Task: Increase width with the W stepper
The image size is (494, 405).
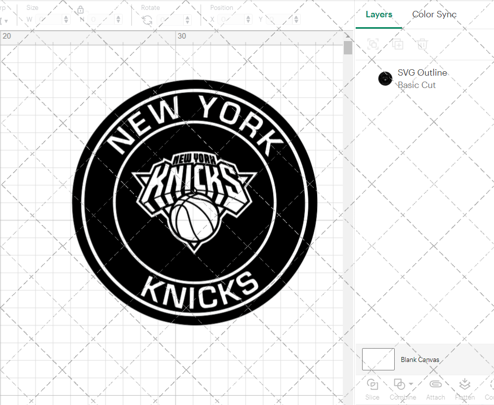Action: coord(66,17)
